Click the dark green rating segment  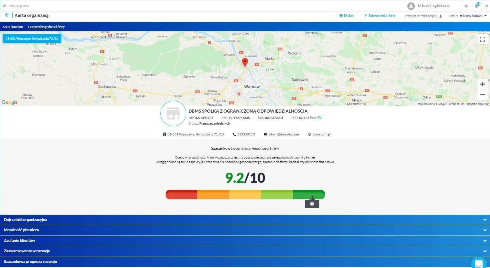[x=309, y=195]
